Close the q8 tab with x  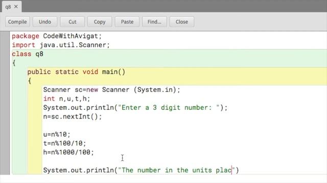[x=16, y=7]
